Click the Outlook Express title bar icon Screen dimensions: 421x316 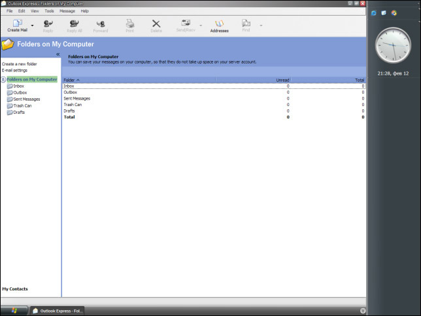click(4, 3)
